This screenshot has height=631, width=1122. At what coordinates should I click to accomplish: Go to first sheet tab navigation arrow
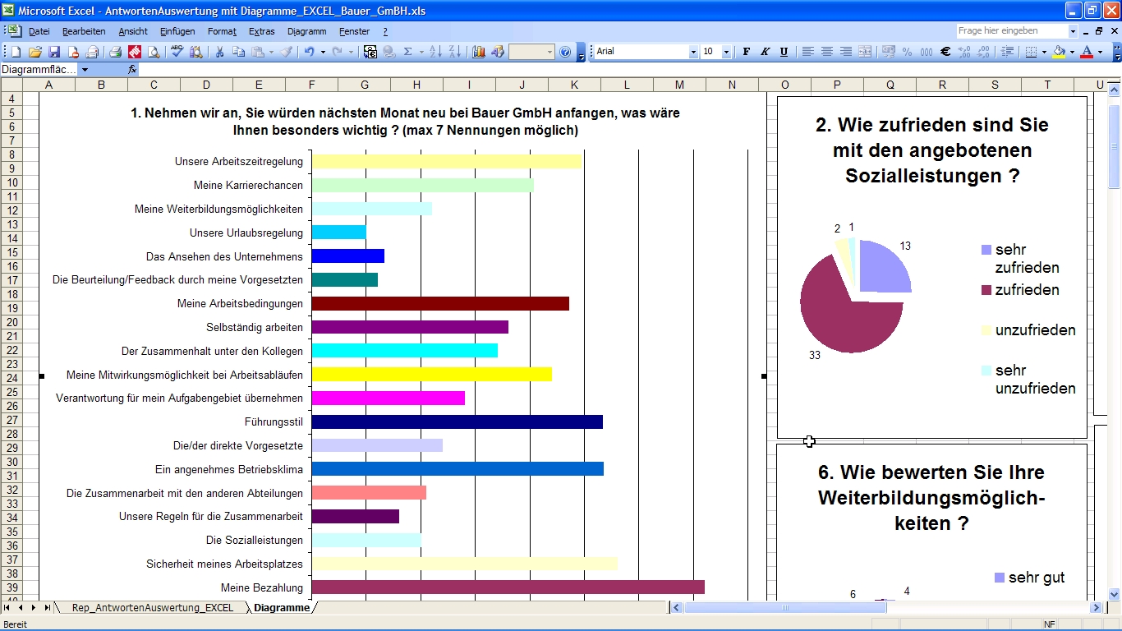[x=7, y=608]
